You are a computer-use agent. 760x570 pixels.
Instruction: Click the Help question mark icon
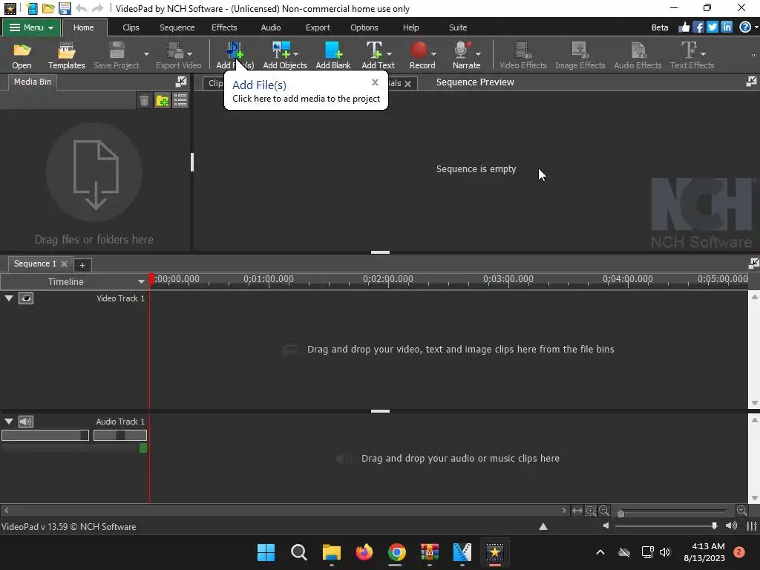(745, 27)
